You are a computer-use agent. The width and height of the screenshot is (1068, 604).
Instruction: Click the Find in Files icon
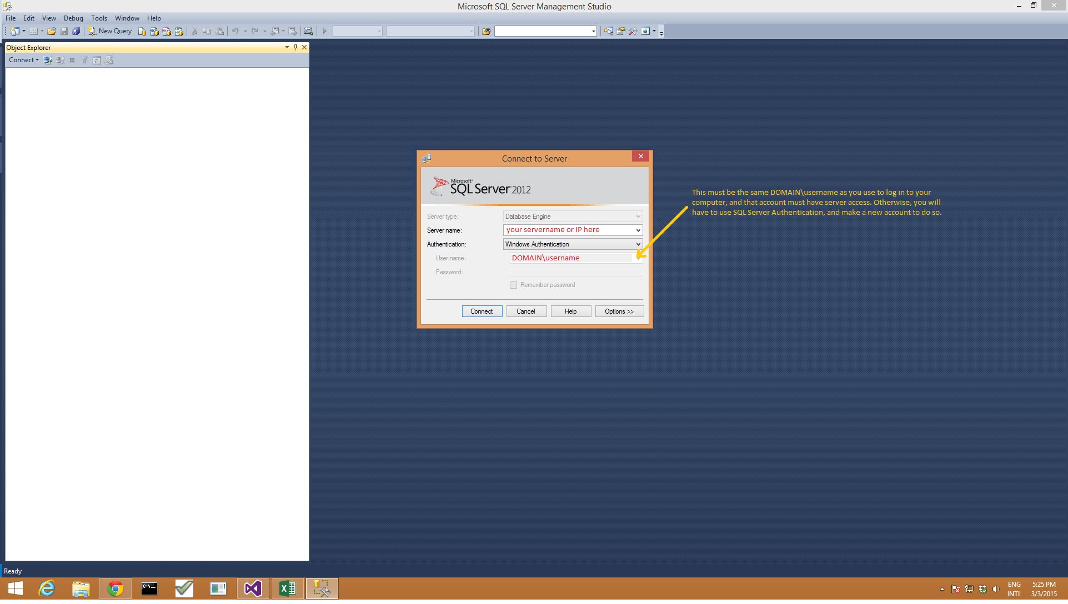[487, 31]
